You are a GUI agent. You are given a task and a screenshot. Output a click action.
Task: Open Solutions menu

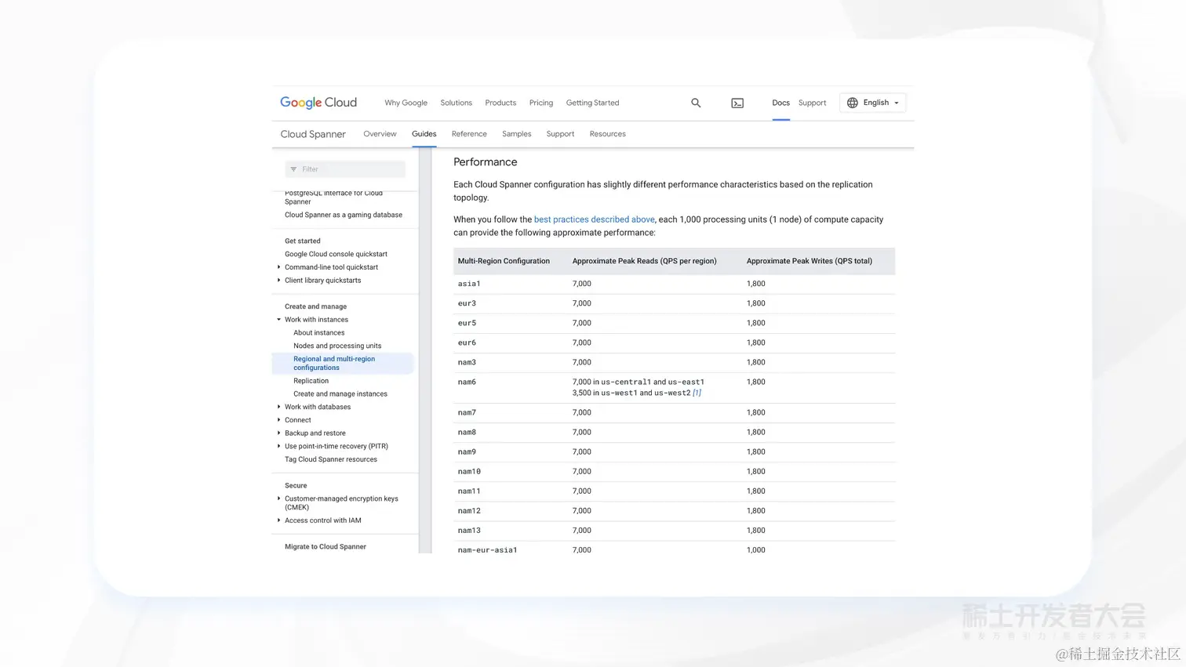pyautogui.click(x=456, y=103)
